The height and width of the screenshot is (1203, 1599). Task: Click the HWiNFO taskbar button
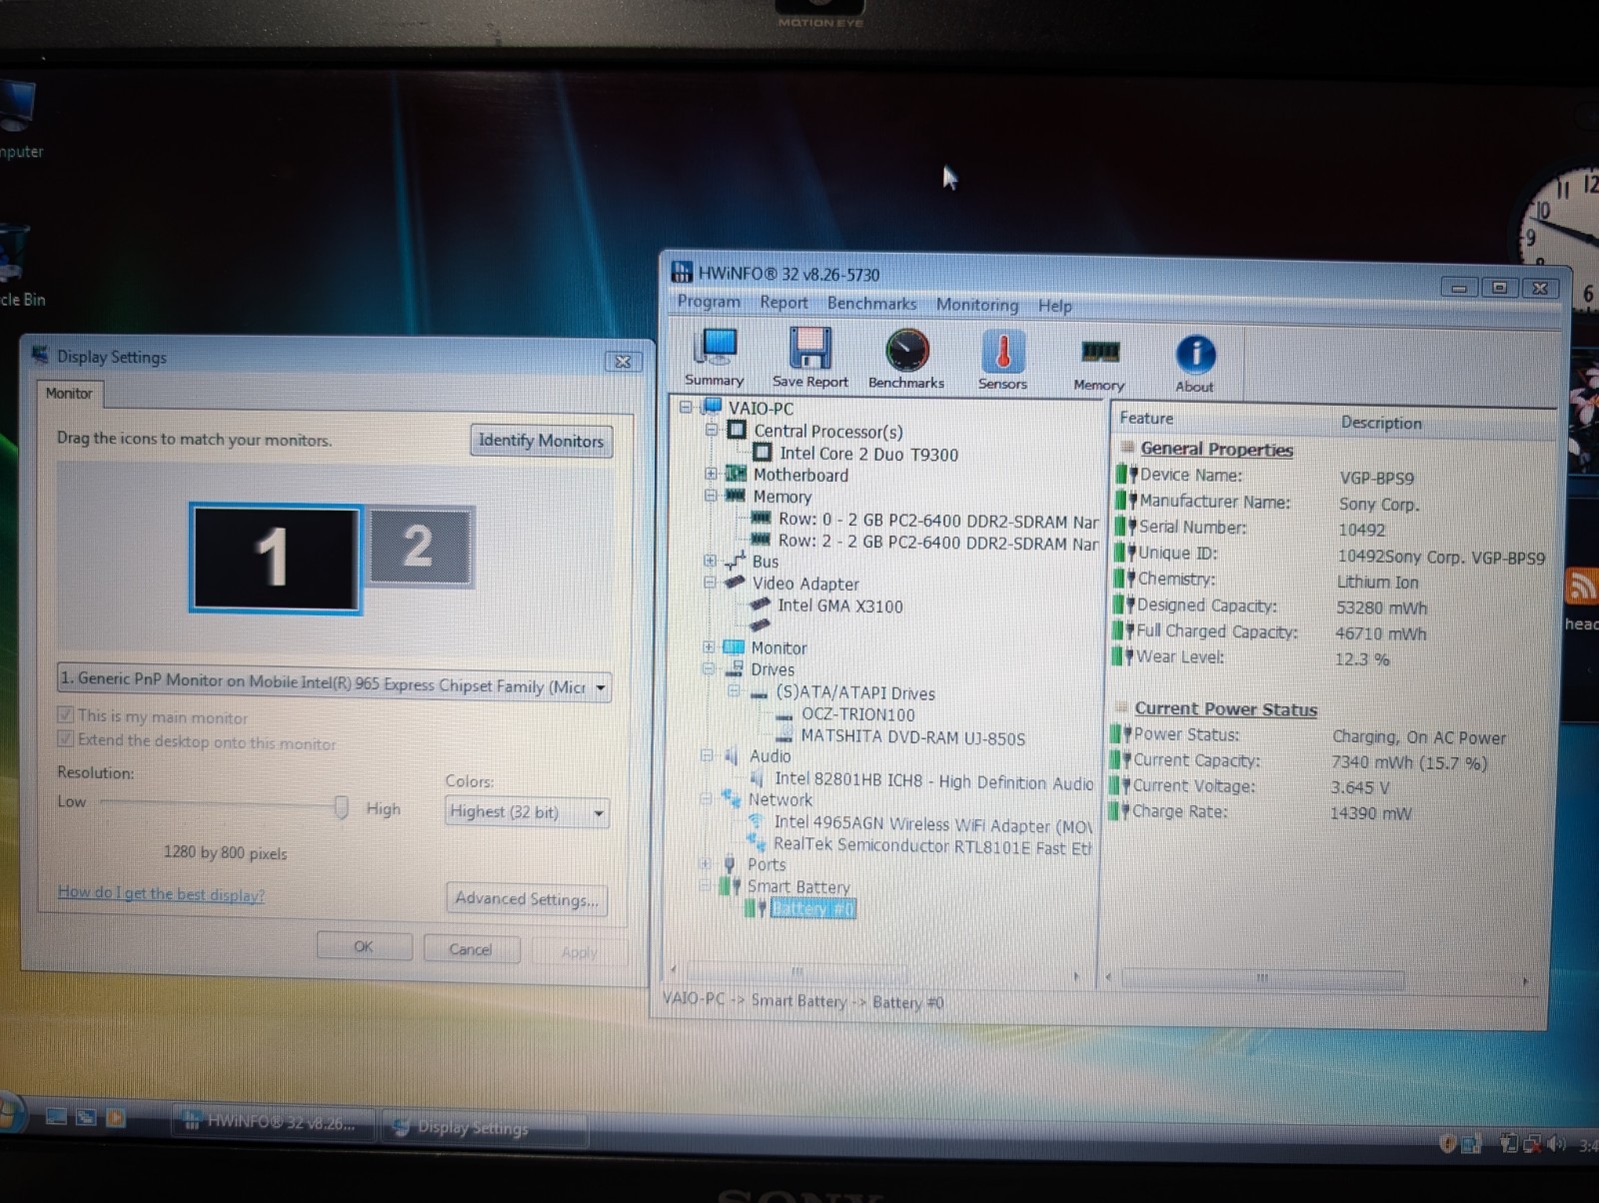point(273,1123)
